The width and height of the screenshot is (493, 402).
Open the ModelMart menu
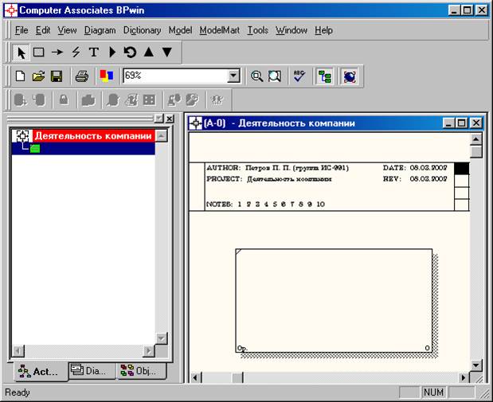click(x=220, y=30)
